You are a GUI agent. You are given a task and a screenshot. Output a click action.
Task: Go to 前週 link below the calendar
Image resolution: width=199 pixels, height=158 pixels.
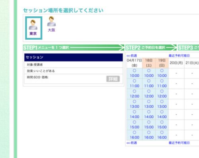(132, 143)
